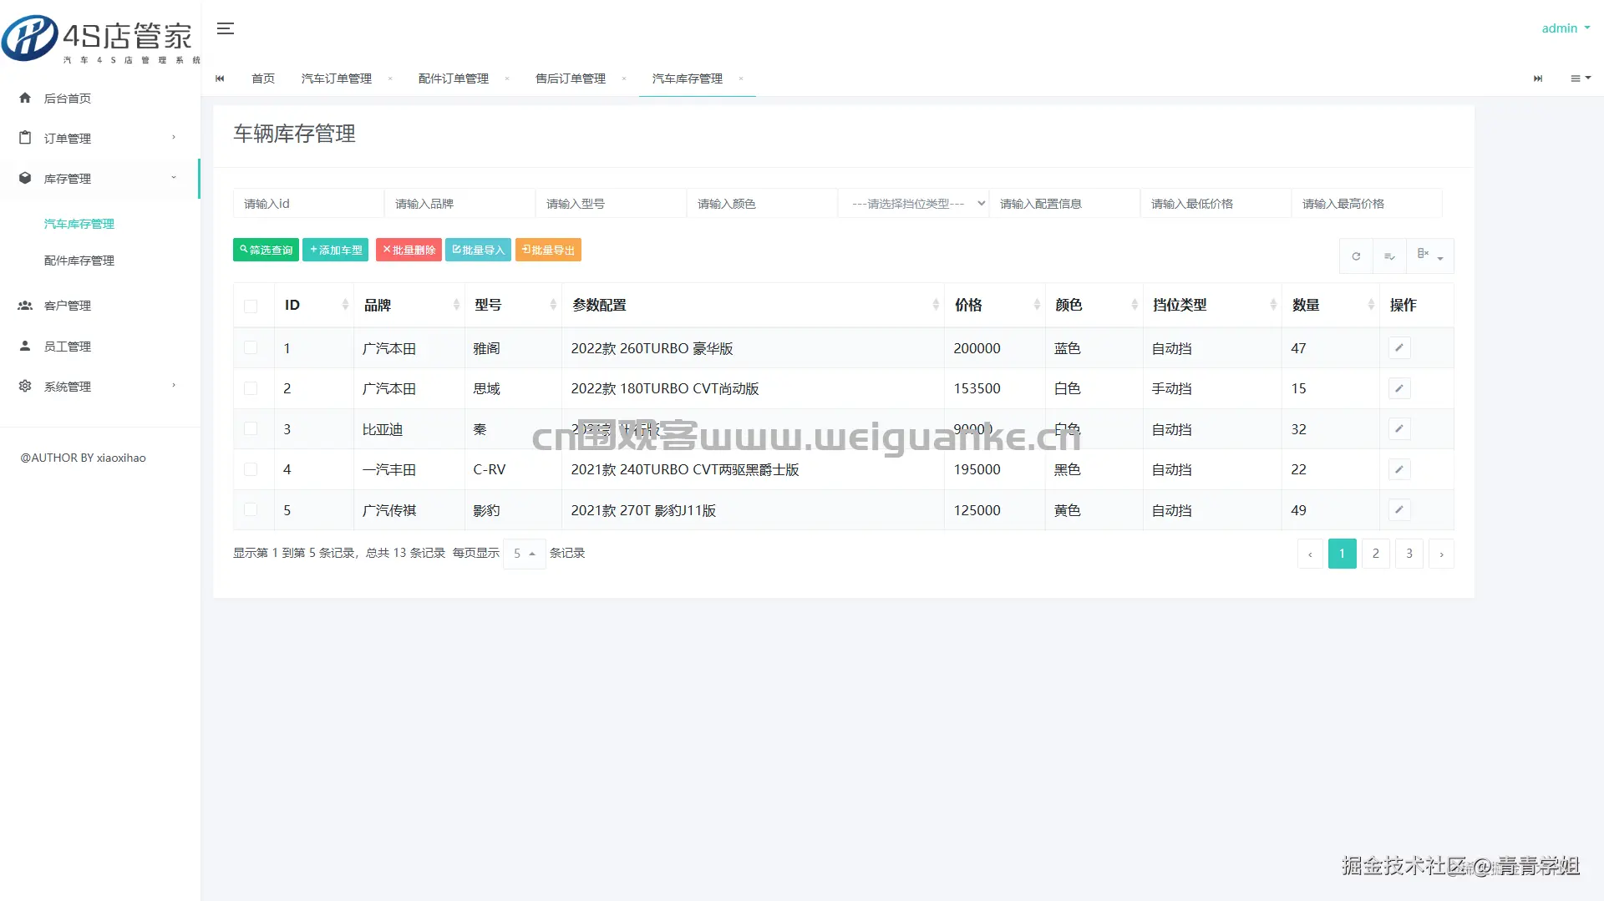Edit the row for 思域
The height and width of the screenshot is (901, 1604).
pyautogui.click(x=1399, y=388)
